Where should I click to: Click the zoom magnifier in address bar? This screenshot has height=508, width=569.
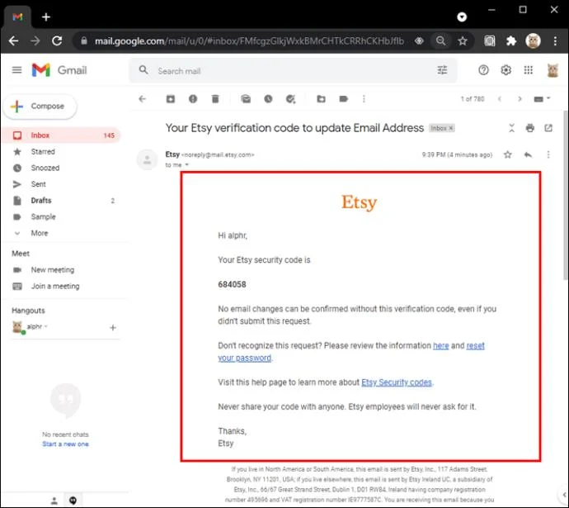click(440, 41)
